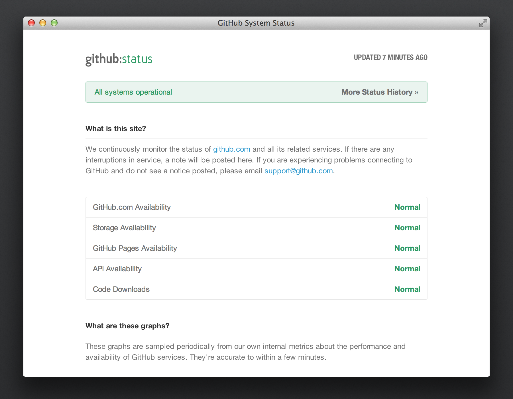Click the What are these graphs heading

coord(127,326)
